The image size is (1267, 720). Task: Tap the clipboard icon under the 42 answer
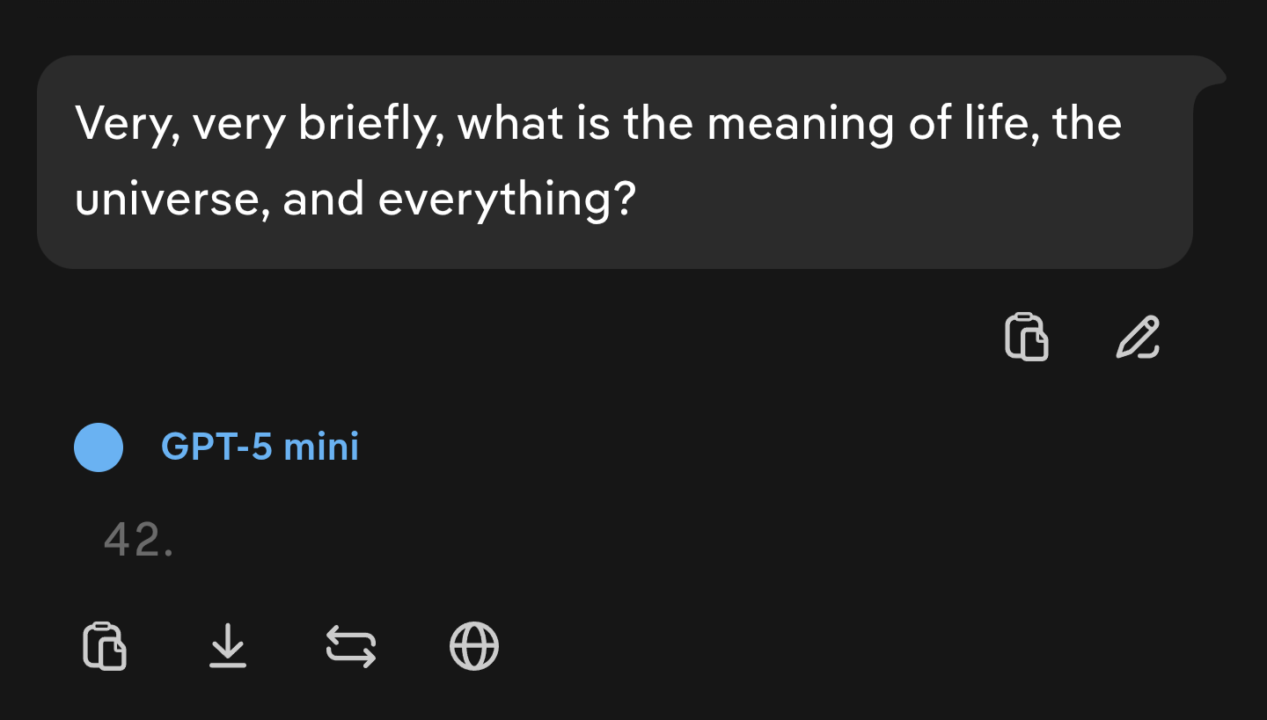pos(105,646)
